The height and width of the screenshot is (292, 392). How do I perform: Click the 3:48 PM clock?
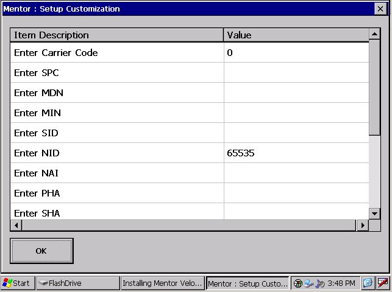[x=341, y=283]
